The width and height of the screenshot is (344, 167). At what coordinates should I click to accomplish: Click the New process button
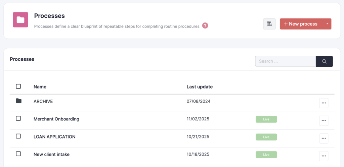pyautogui.click(x=301, y=24)
